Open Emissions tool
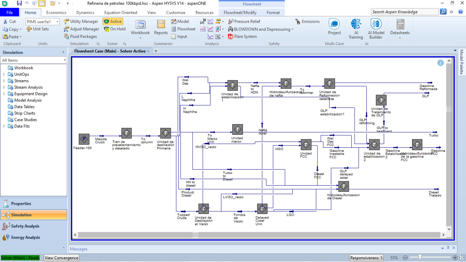466x262 pixels. click(x=308, y=21)
